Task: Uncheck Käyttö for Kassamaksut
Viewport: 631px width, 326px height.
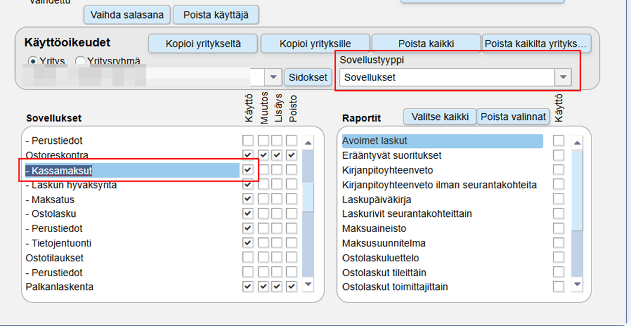Action: 248,170
